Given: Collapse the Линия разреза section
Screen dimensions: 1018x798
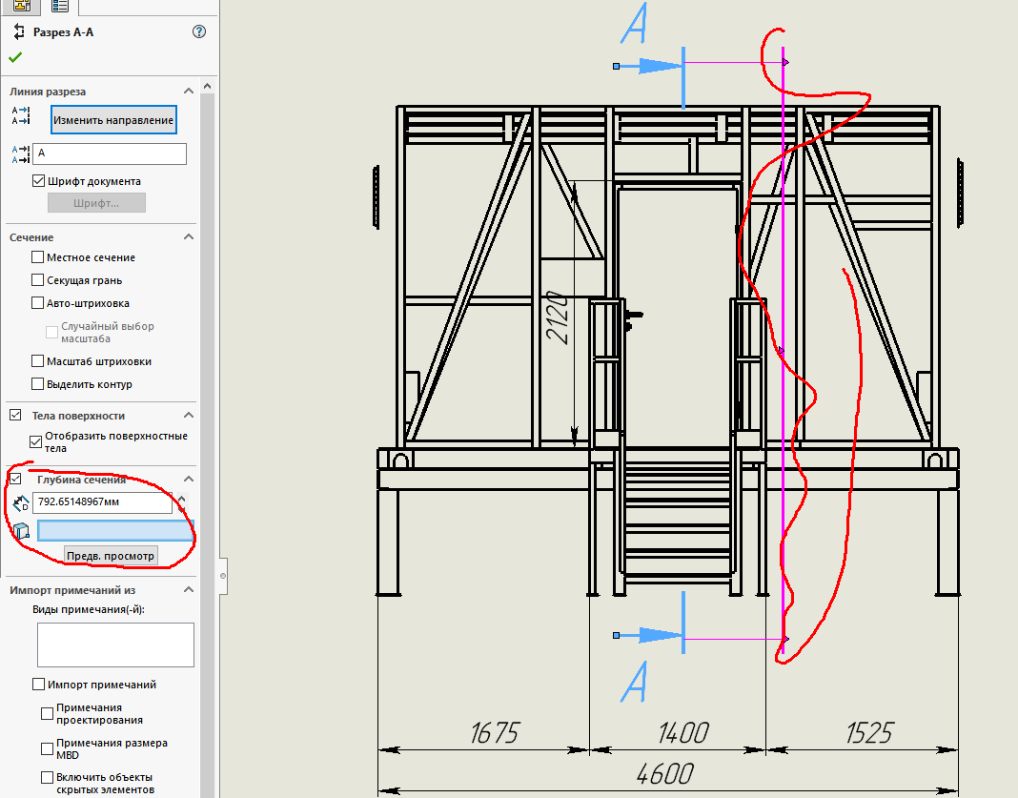Looking at the screenshot, I should 189,92.
